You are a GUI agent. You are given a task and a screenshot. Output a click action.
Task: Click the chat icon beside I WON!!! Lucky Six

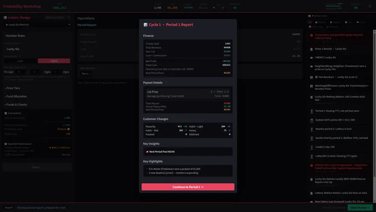[311, 58]
